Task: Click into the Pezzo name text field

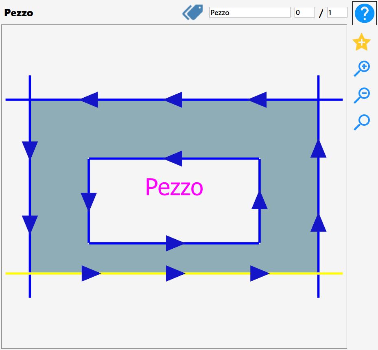Action: point(249,12)
